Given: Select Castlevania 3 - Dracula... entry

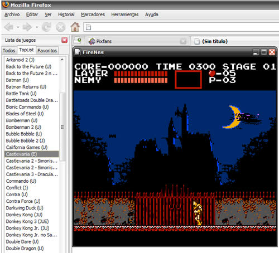Looking at the screenshot, I should [x=32, y=174].
